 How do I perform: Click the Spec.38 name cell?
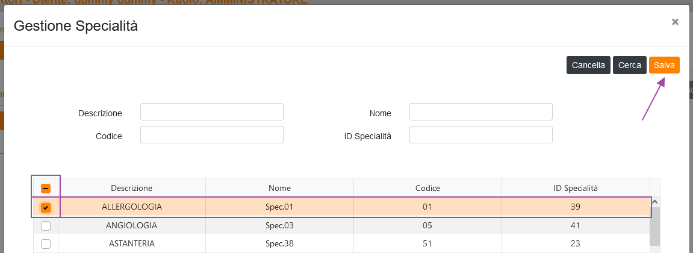279,244
